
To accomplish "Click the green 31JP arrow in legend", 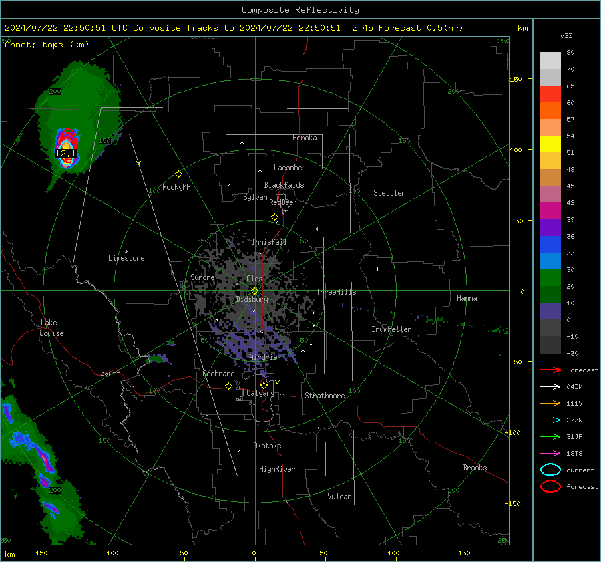I will (550, 436).
